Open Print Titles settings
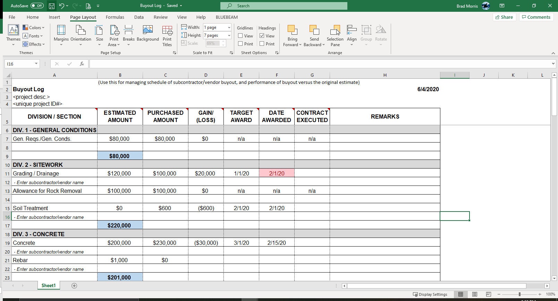 click(x=167, y=35)
